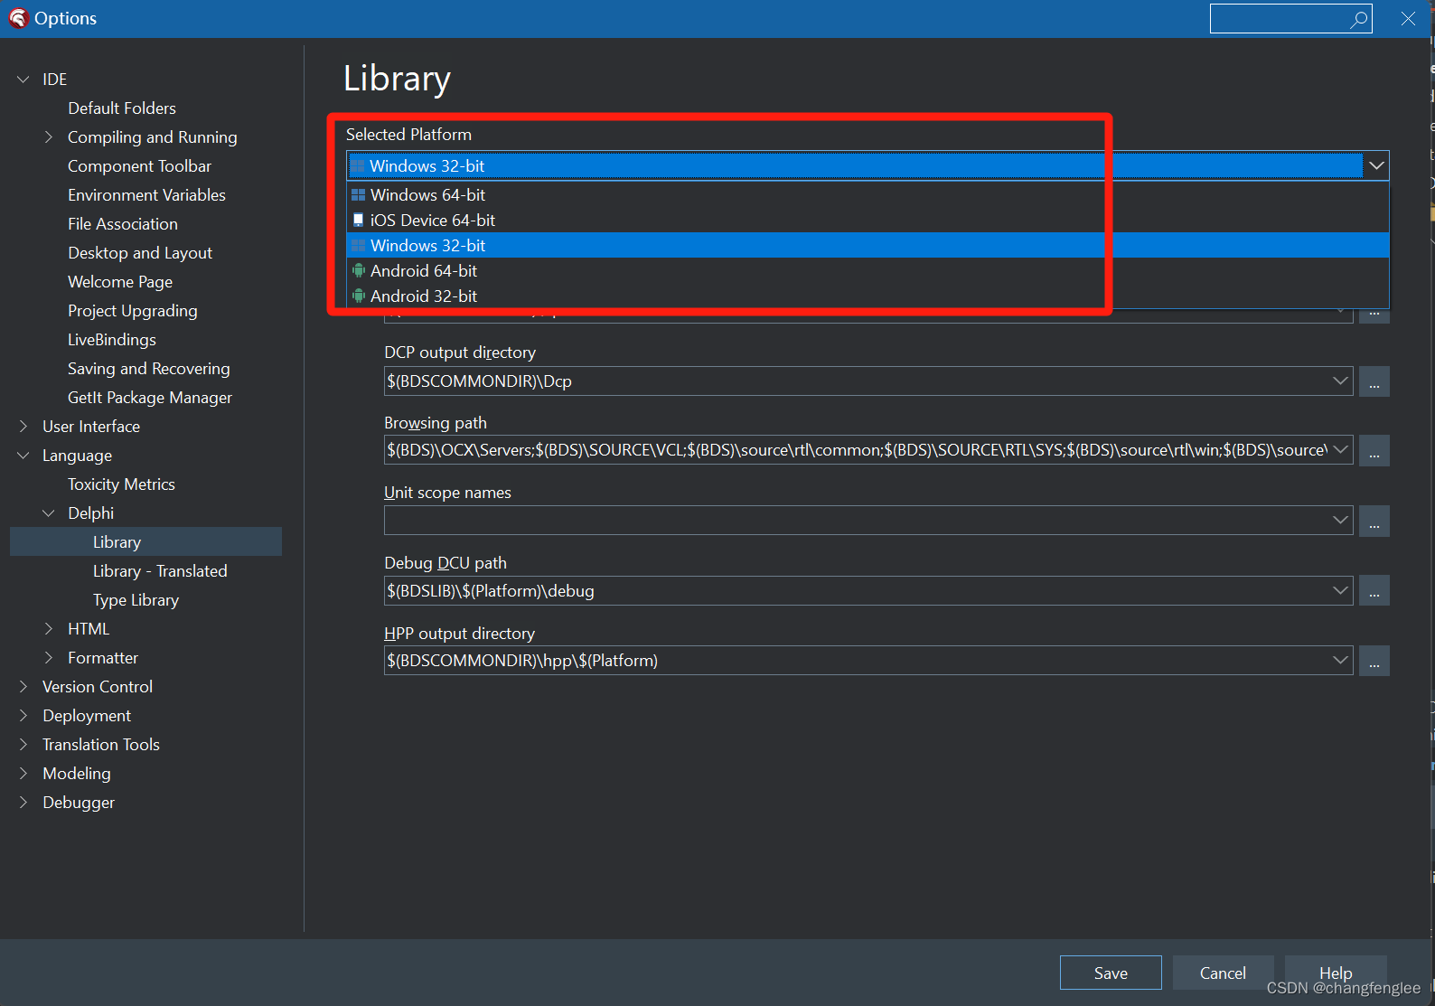Expand the Formatter tree node
This screenshot has width=1435, height=1006.
pyautogui.click(x=49, y=657)
